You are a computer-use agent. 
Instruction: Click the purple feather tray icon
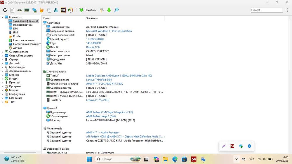tap(224, 146)
